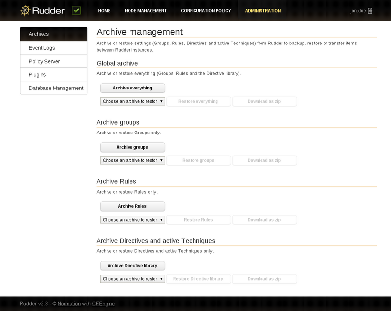391x311 pixels.
Task: Click Download as zip beside Restore Directive library
Action: click(264, 279)
